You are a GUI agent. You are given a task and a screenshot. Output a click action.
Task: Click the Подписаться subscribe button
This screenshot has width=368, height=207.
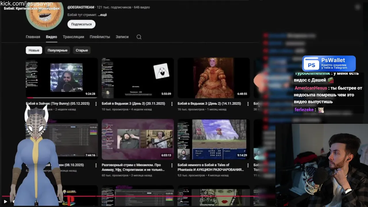pyautogui.click(x=81, y=24)
